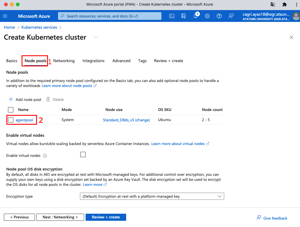
Task: Open the notifications bell
Action: click(x=195, y=16)
